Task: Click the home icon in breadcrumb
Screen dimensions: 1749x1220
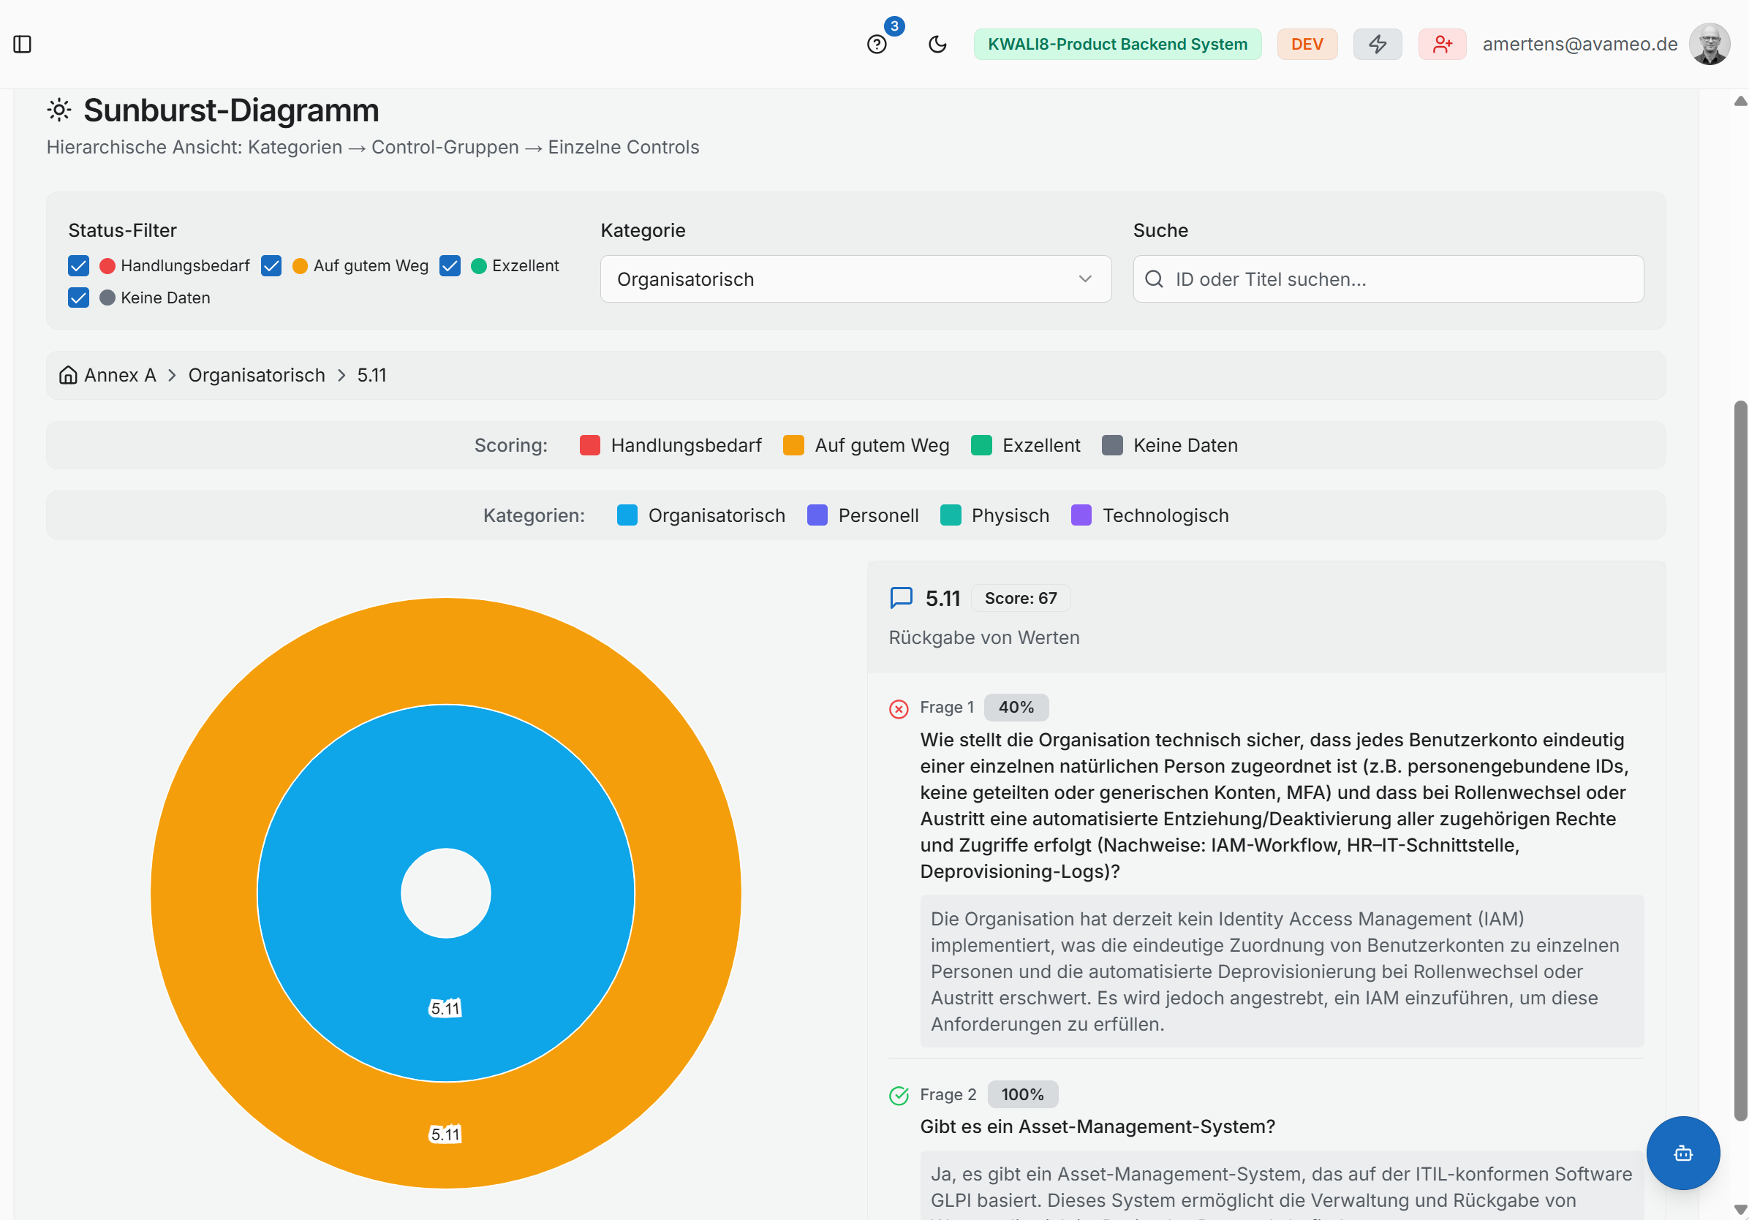Action: point(69,376)
